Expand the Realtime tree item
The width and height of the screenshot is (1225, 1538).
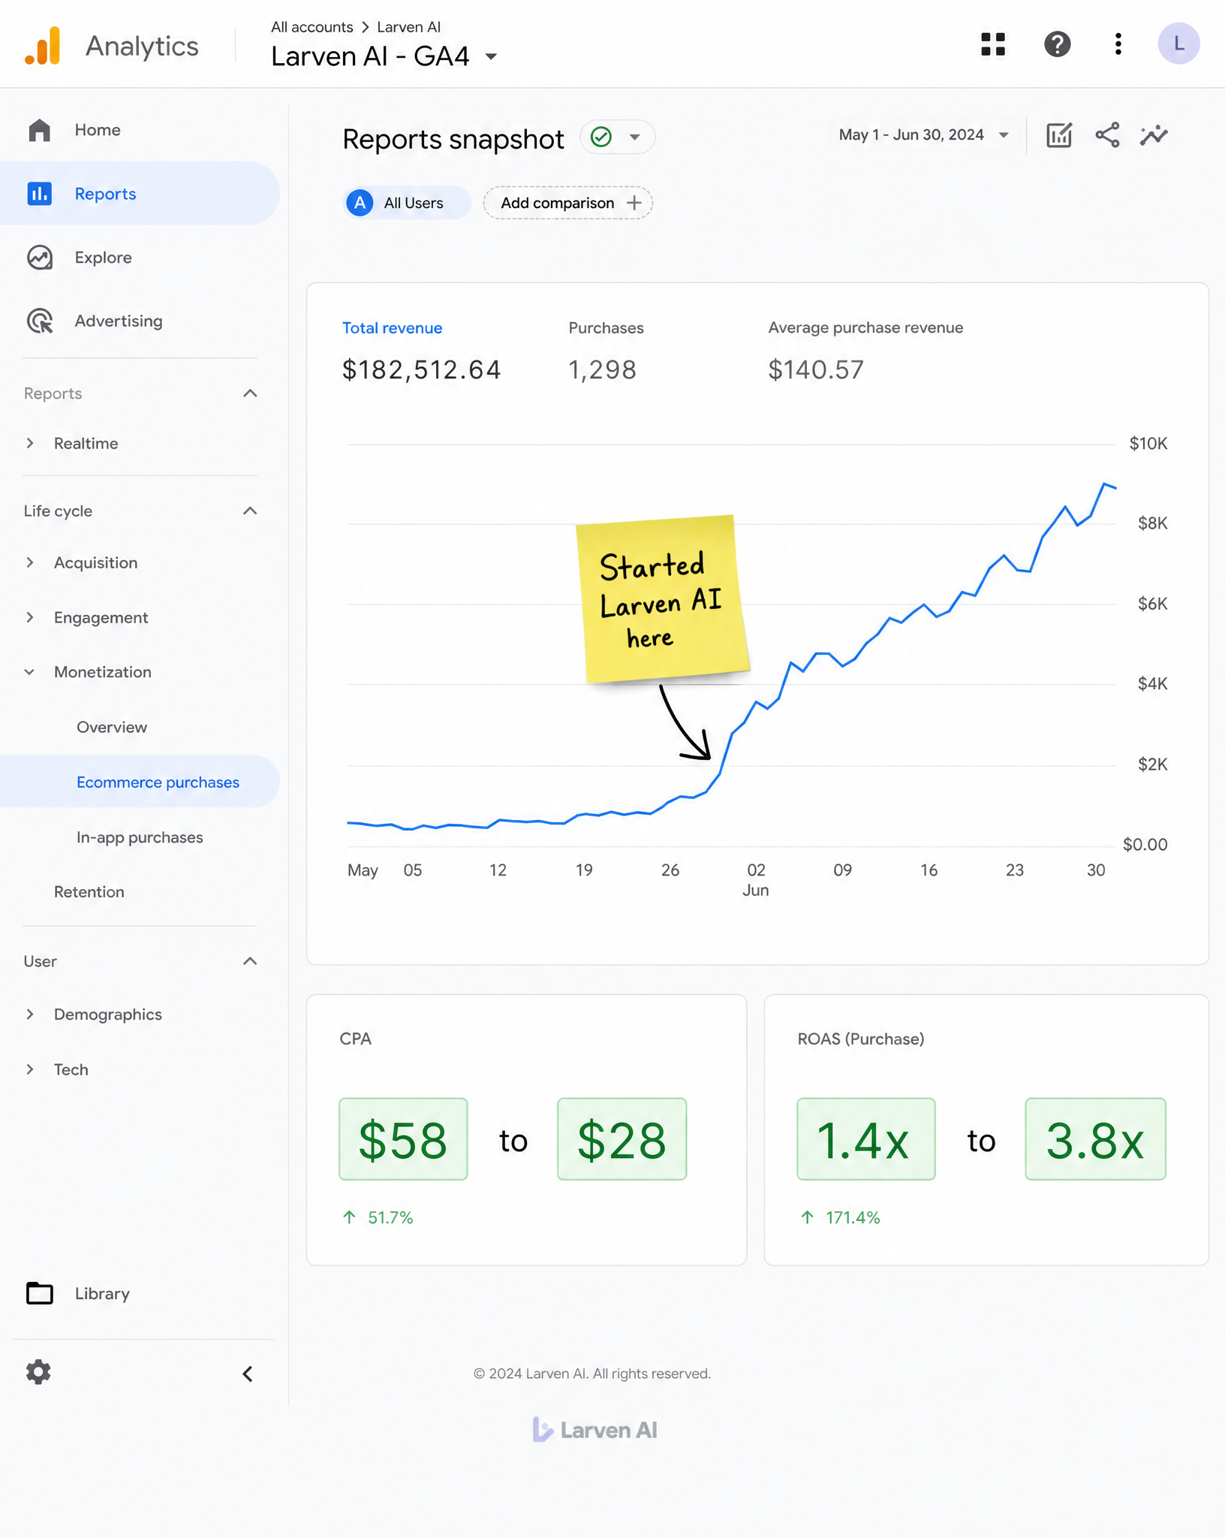pos(30,443)
